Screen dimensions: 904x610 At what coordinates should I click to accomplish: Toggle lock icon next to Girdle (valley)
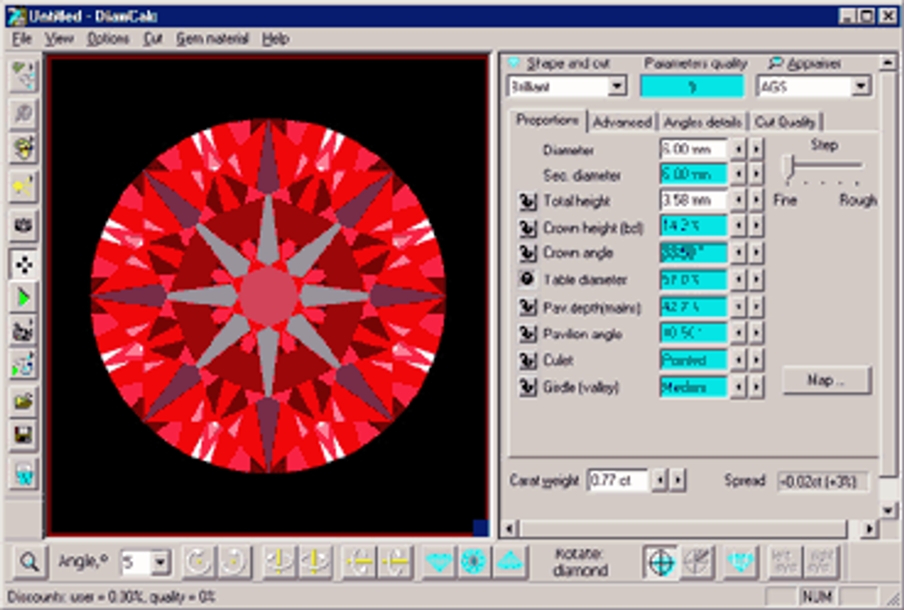pos(527,386)
